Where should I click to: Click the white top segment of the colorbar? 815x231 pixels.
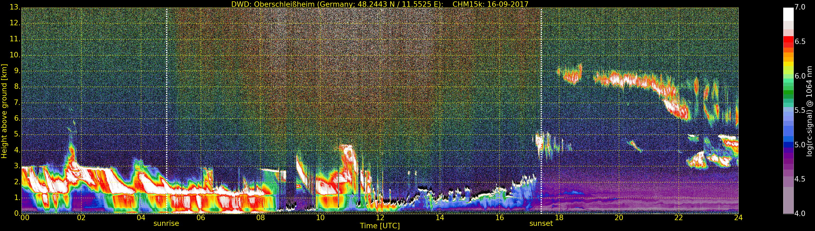pyautogui.click(x=788, y=14)
